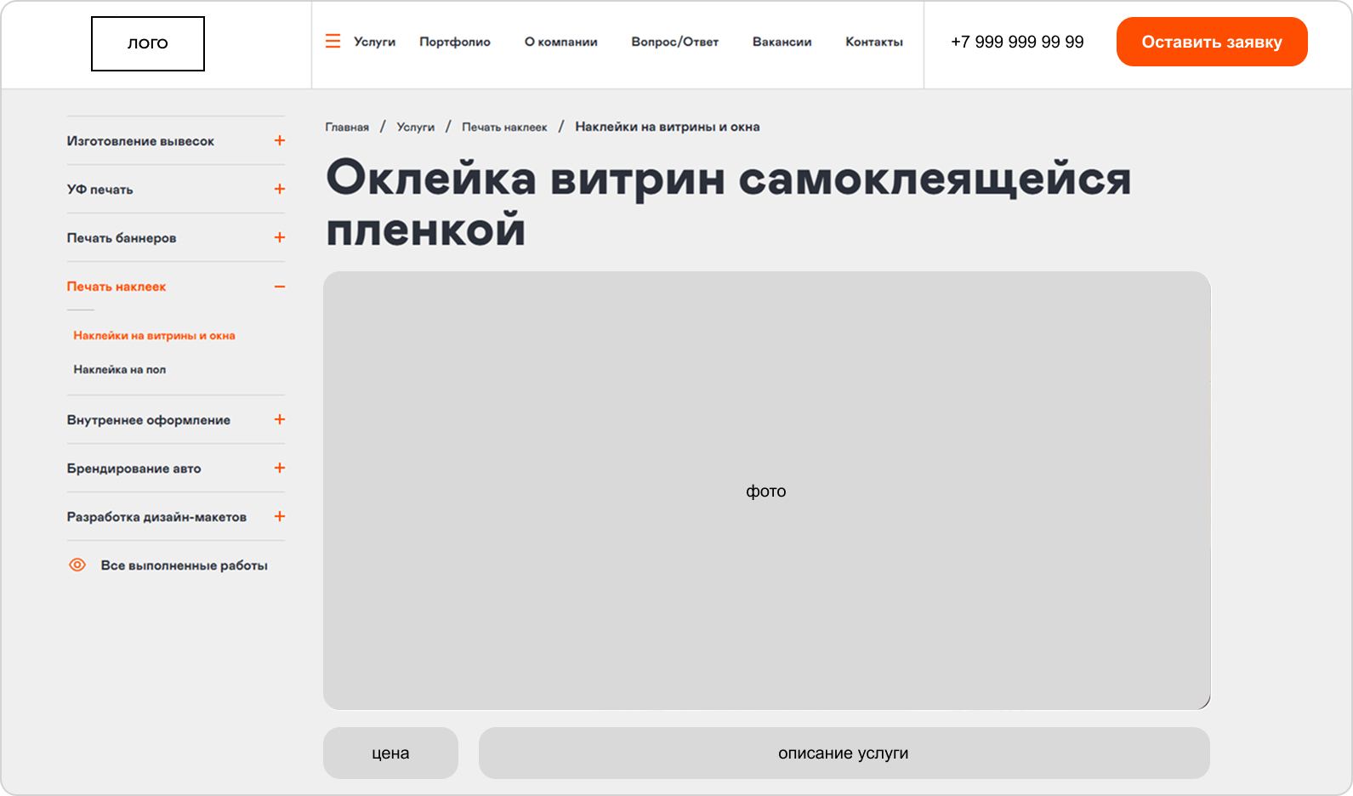Collapse Печать наклеек with the minus icon
Image resolution: width=1353 pixels, height=796 pixels.
click(280, 287)
